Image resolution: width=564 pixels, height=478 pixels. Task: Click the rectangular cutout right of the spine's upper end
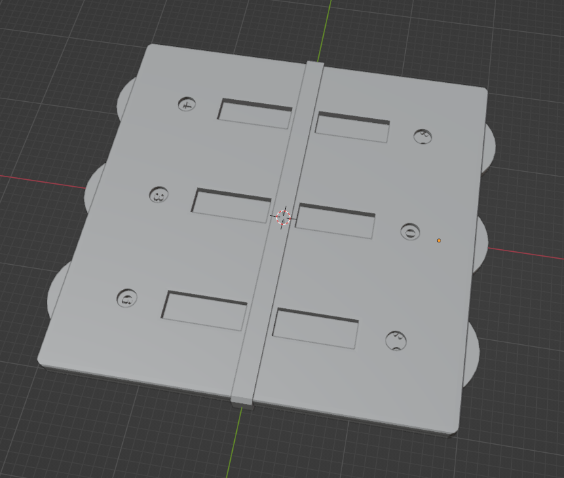coord(352,127)
